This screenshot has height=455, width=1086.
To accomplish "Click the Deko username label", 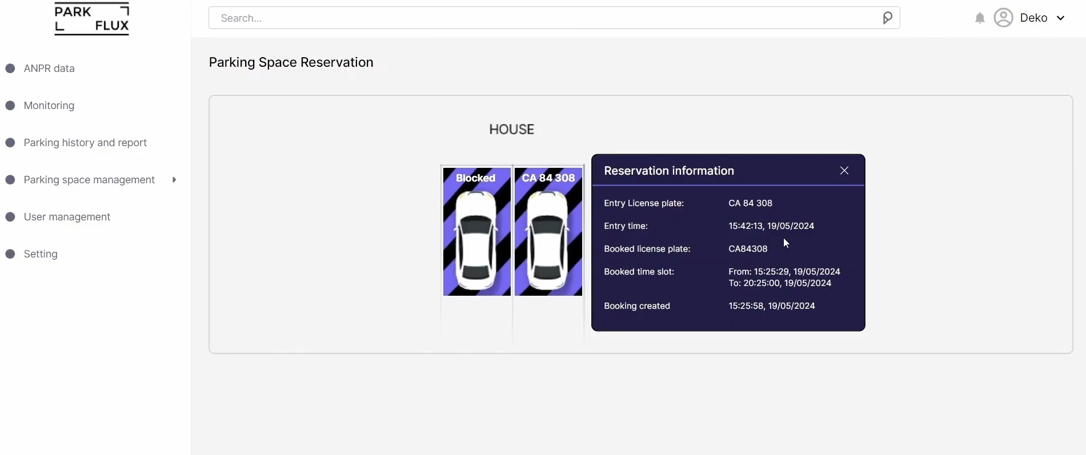I will tap(1033, 18).
